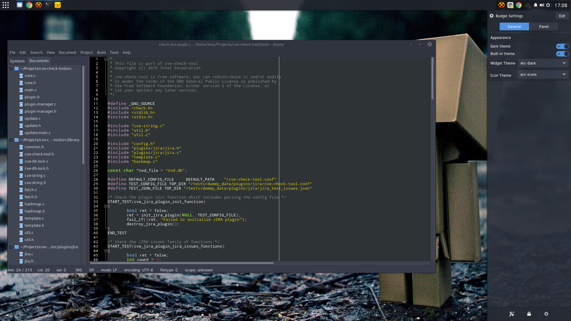The image size is (571, 321).
Task: Click the Budgie Settings gear icon
Action: pyautogui.click(x=492, y=16)
